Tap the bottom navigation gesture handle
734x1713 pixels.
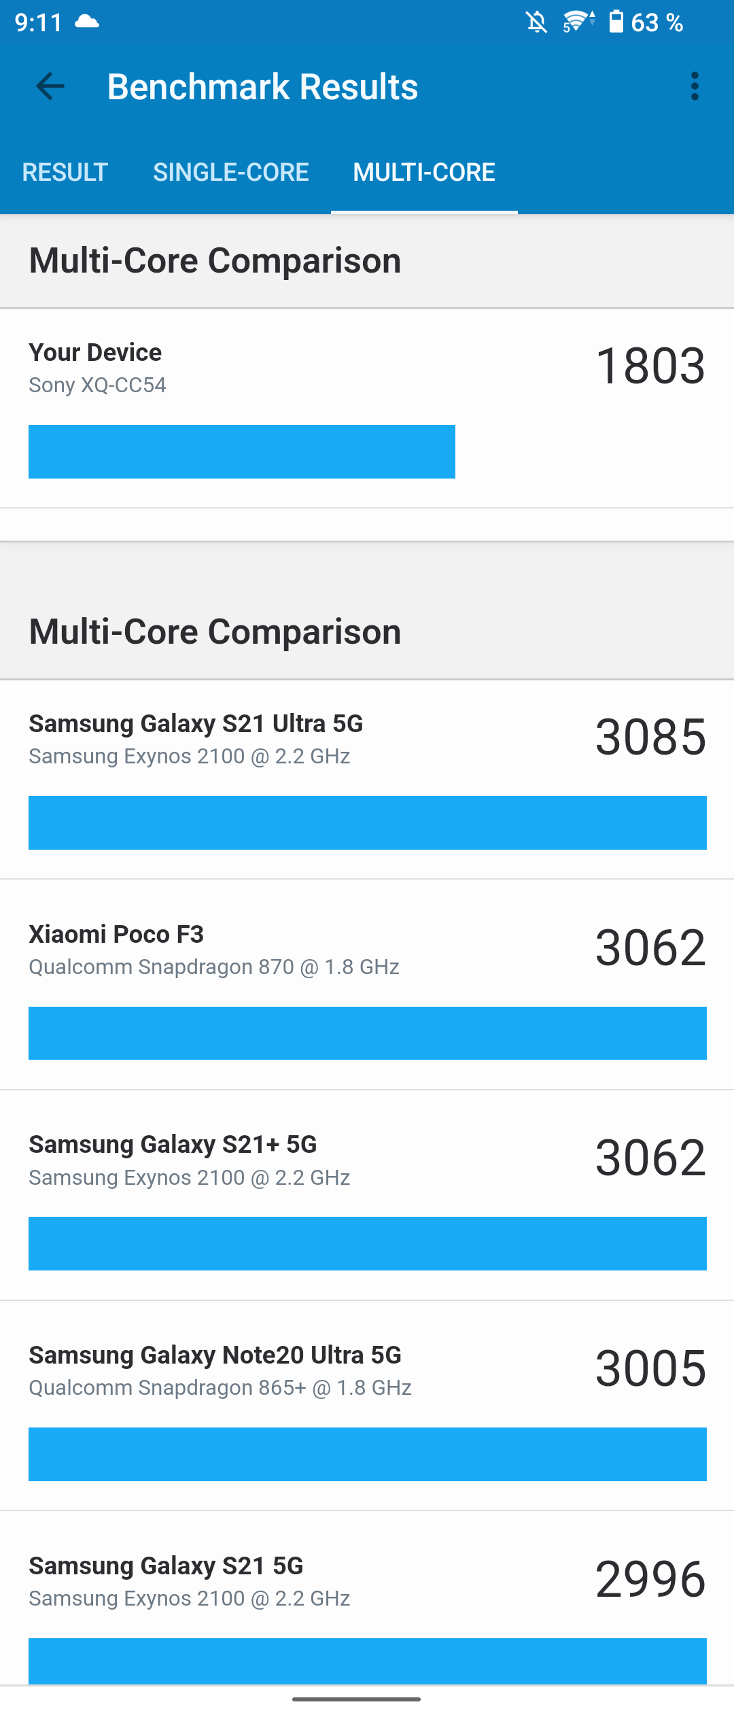click(356, 1699)
